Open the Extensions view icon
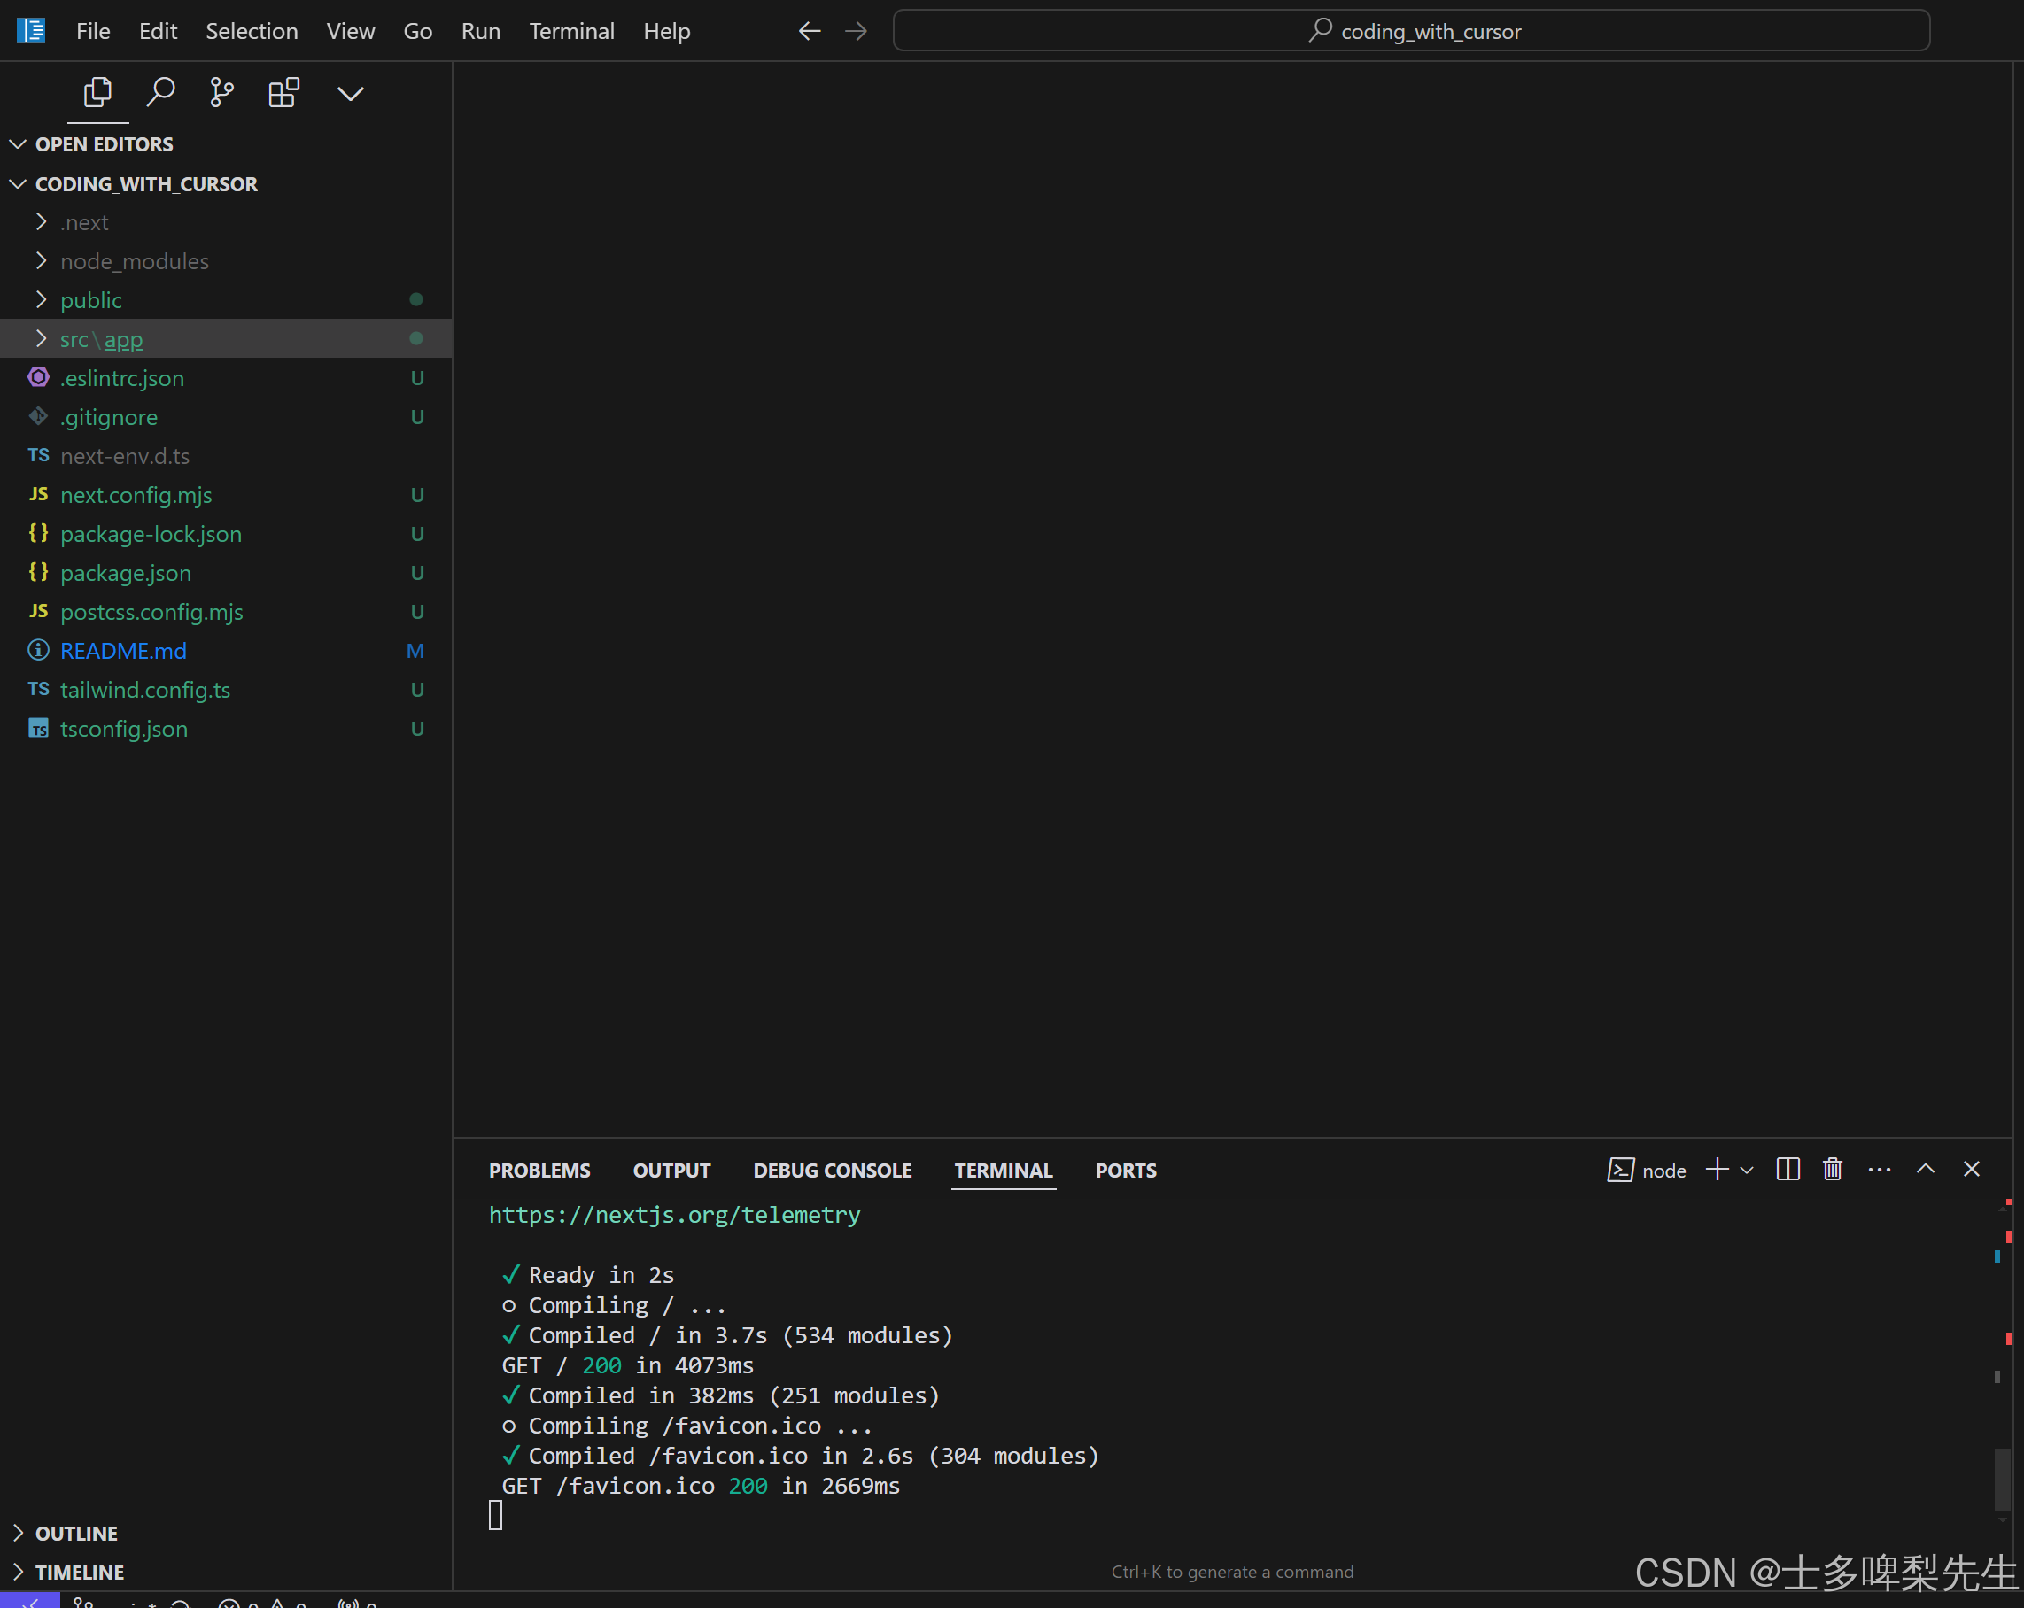2024x1608 pixels. point(283,92)
